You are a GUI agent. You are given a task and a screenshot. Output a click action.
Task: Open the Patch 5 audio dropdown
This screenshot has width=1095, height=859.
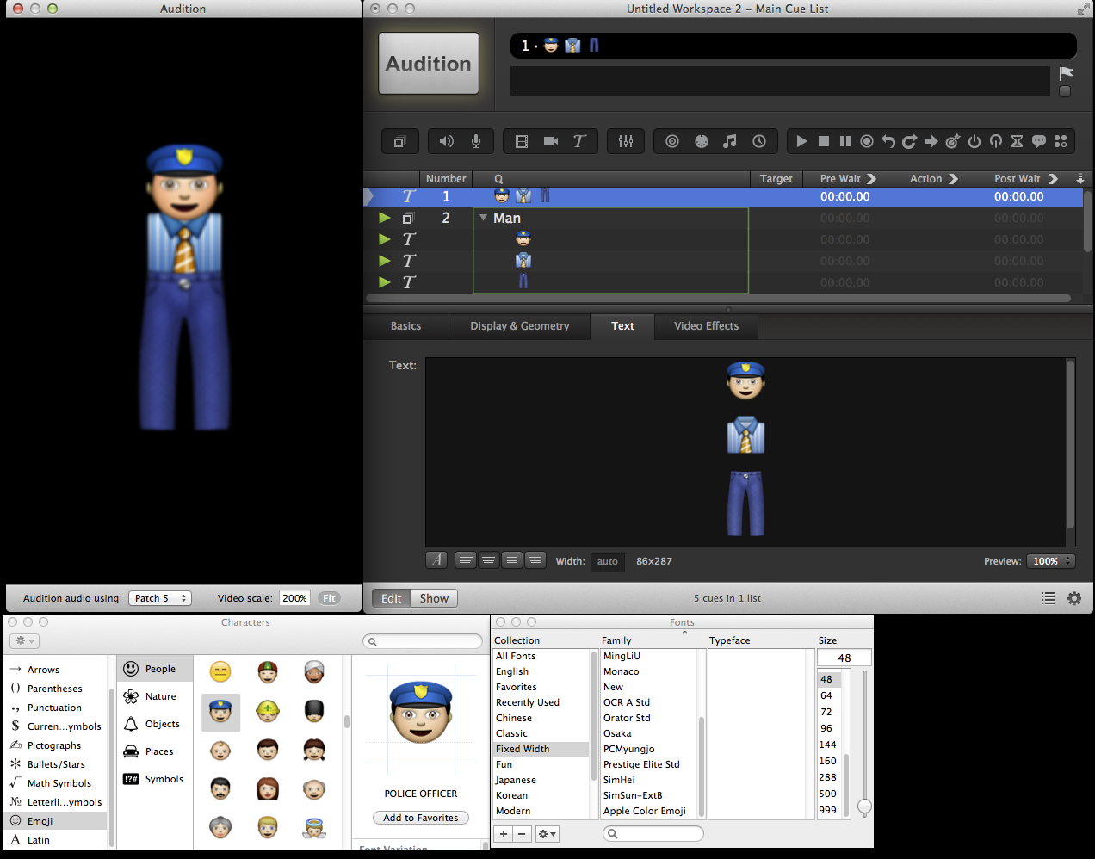coord(160,598)
